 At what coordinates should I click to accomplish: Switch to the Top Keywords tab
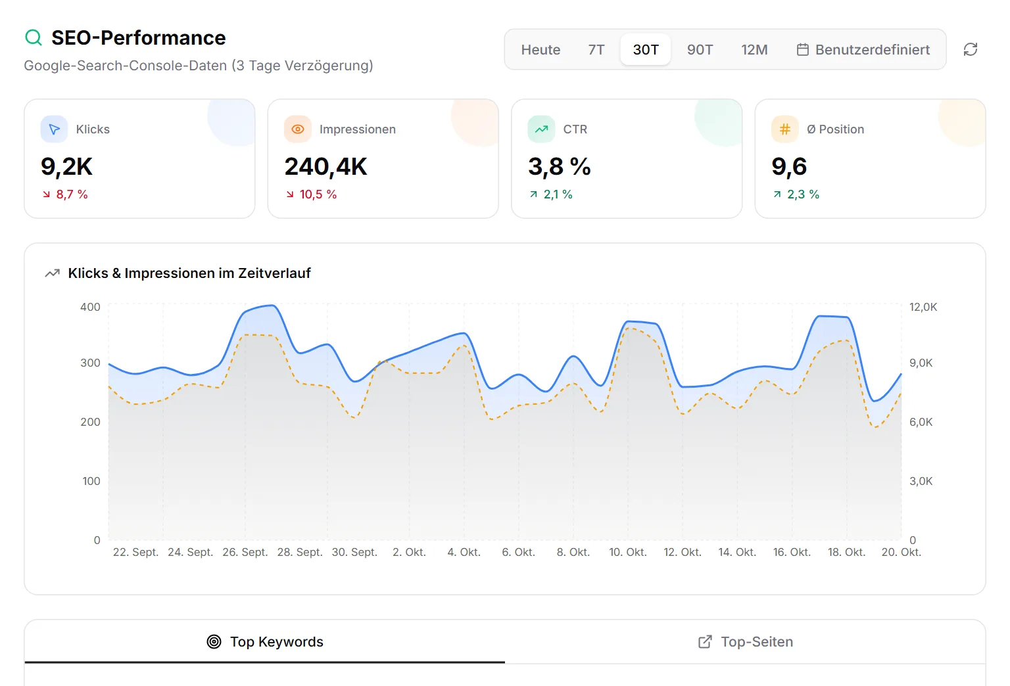(x=265, y=642)
